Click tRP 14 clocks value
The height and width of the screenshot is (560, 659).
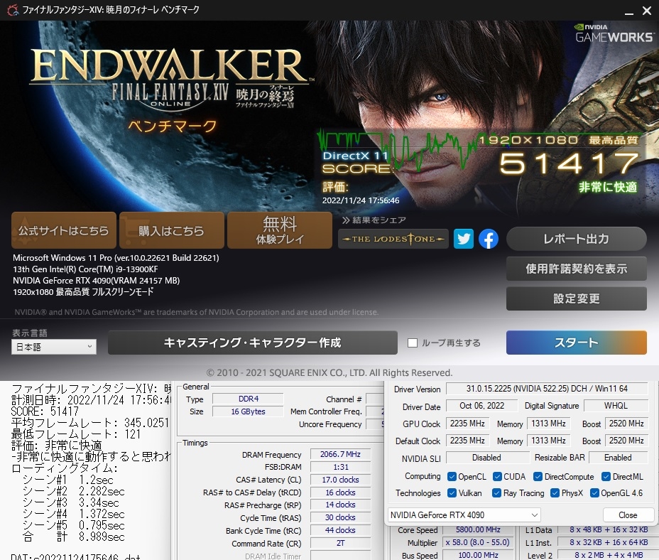point(340,505)
